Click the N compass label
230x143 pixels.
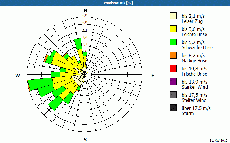85,11
